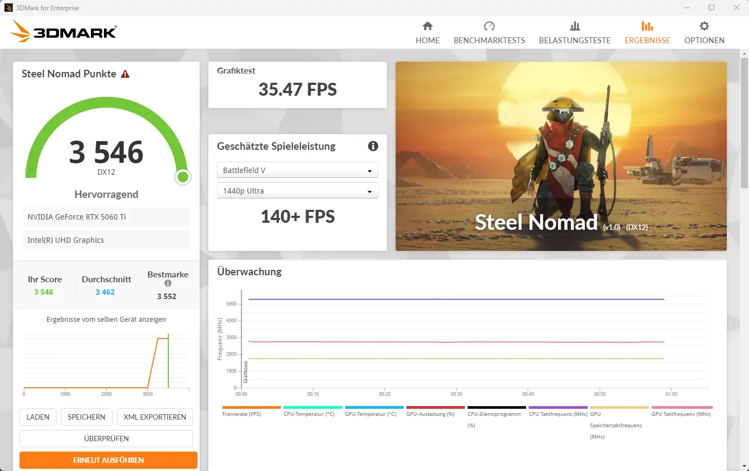Click the Ergebnisse bar chart icon
The width and height of the screenshot is (749, 471).
[647, 26]
